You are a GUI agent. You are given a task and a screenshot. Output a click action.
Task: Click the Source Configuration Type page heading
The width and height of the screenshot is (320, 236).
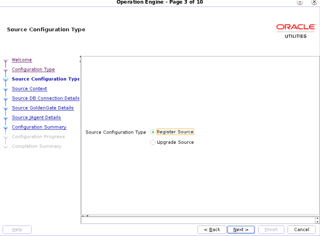46,29
